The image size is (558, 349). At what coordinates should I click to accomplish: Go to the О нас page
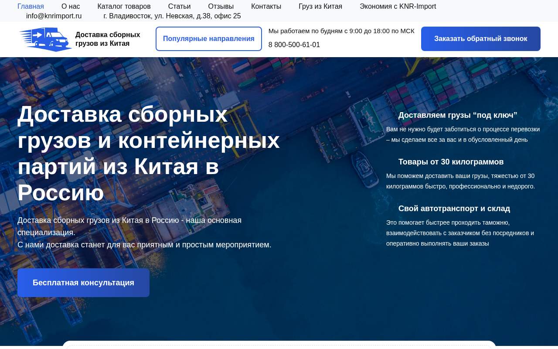71,6
